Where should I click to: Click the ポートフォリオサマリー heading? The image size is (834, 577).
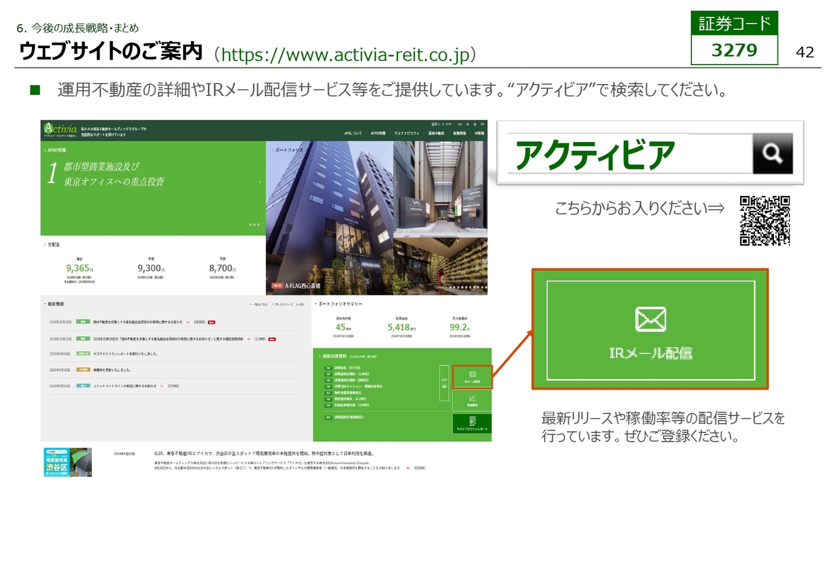339,304
